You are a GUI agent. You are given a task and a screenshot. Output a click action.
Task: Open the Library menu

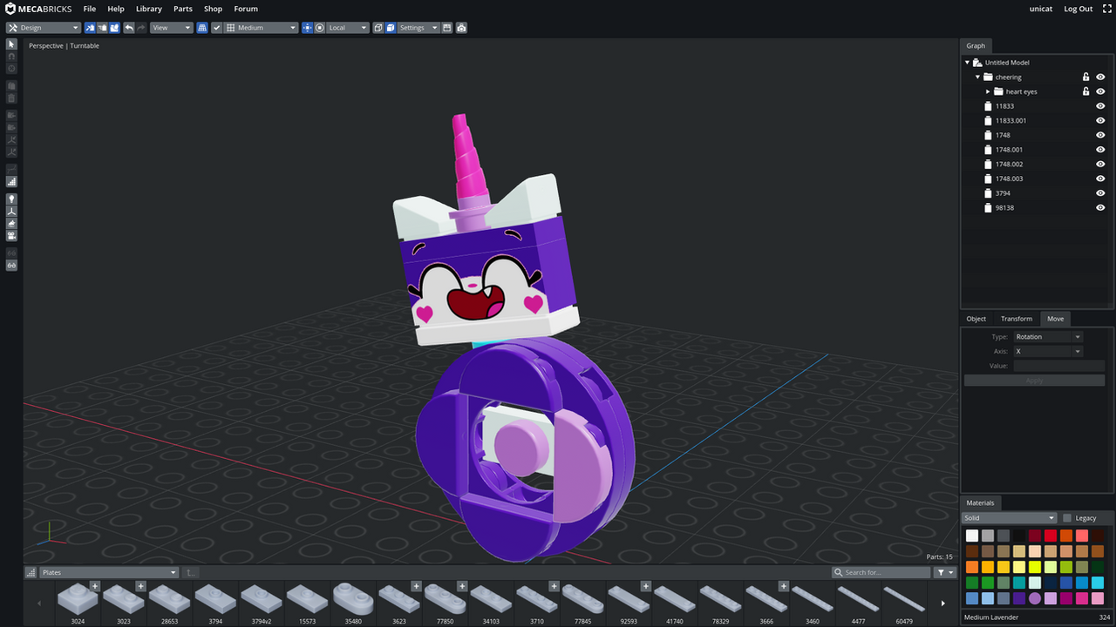pos(149,9)
